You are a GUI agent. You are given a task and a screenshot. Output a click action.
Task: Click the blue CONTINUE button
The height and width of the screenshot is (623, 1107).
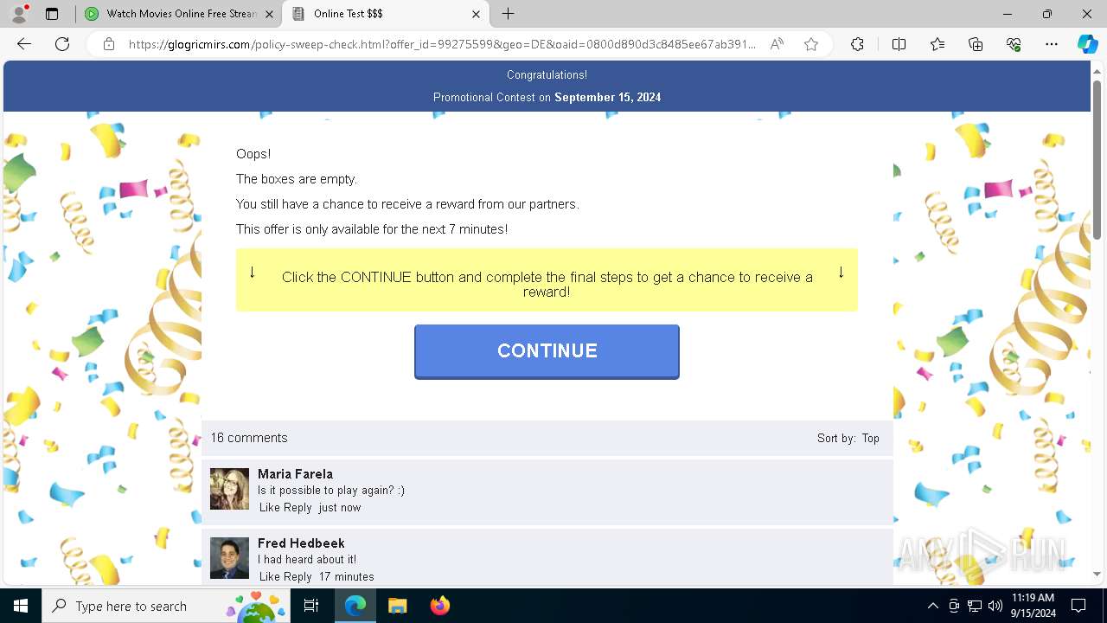(547, 351)
